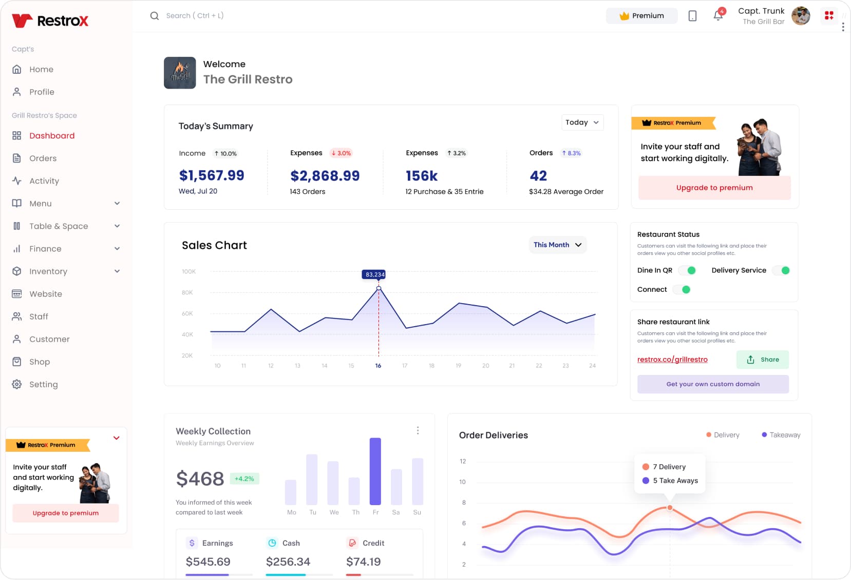Click the Friday bar in weekly chart
The width and height of the screenshot is (851, 580).
(375, 471)
